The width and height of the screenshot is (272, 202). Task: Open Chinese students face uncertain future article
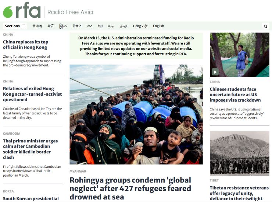click(x=235, y=95)
